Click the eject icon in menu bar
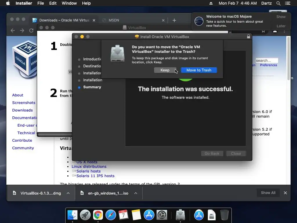This screenshot has width=297, height=223. click(211, 3)
